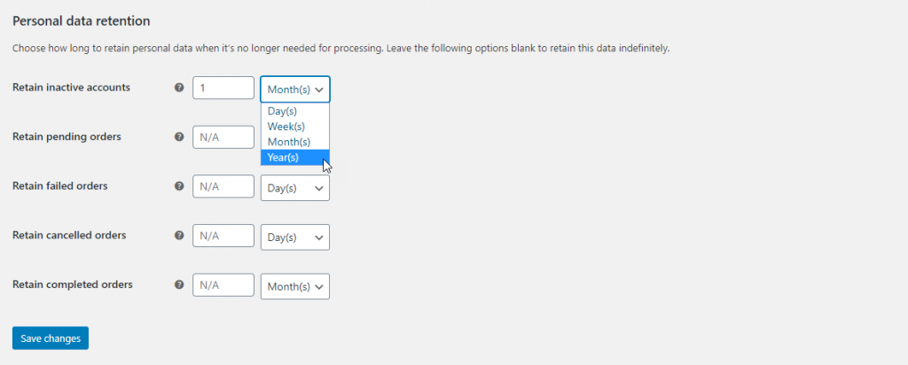Click help tooltip icon for Retain failed orders
908x365 pixels.
click(179, 186)
